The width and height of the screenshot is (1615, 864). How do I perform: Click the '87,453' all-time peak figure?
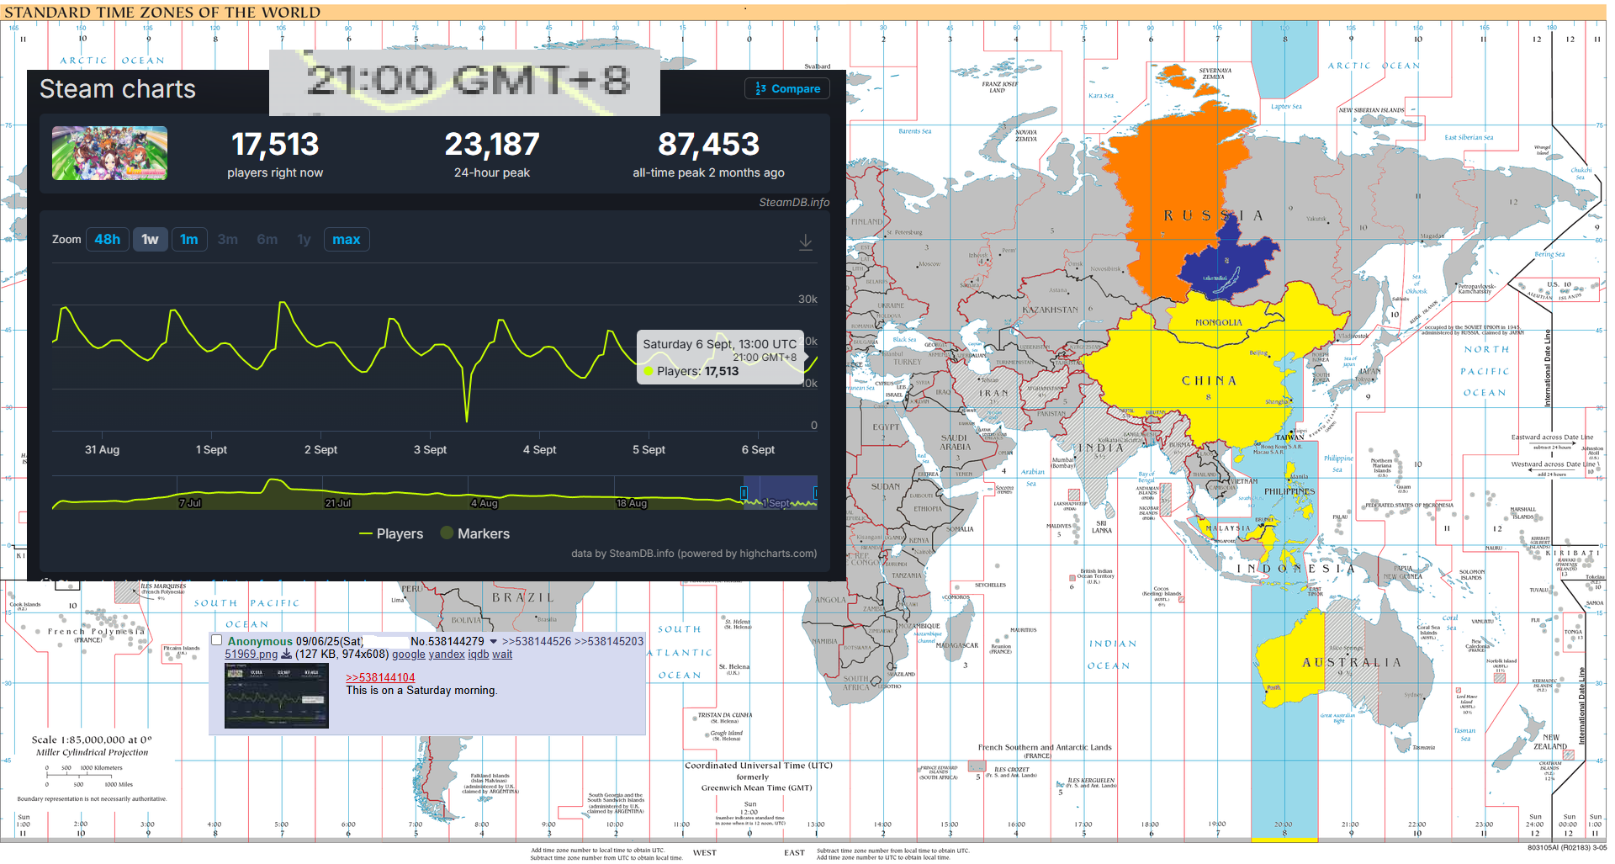pyautogui.click(x=708, y=145)
